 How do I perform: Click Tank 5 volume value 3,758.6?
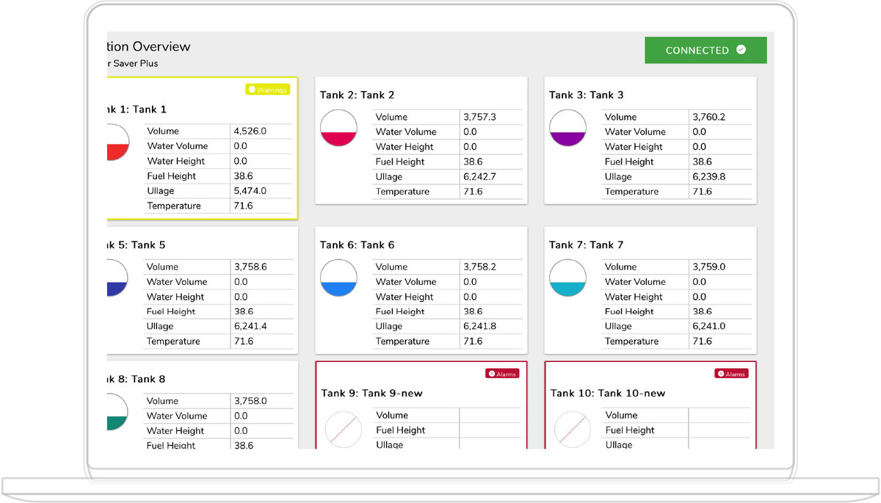pos(250,267)
